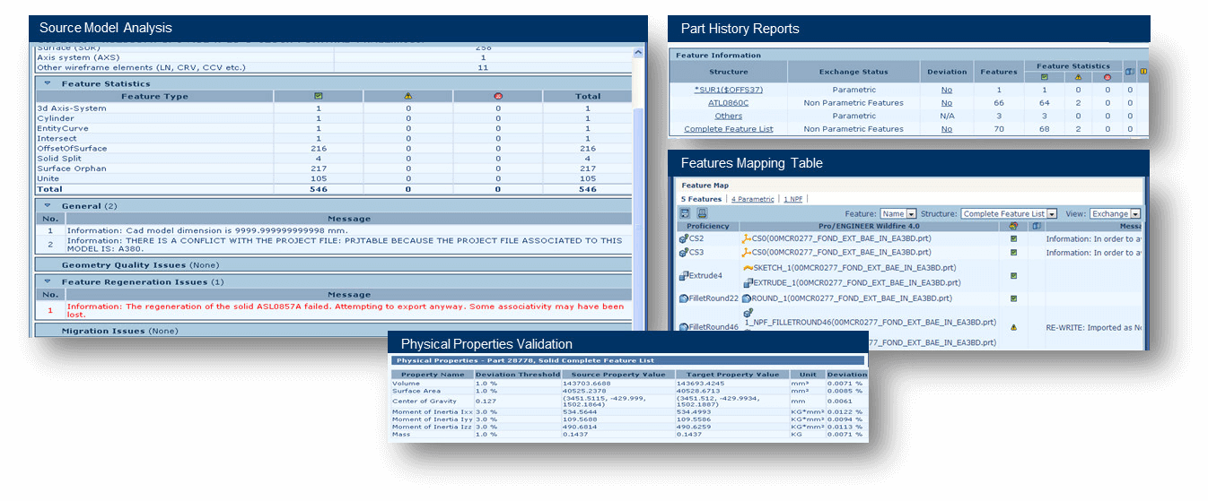Select the Mass property row
The width and height of the screenshot is (1208, 501).
tap(628, 435)
